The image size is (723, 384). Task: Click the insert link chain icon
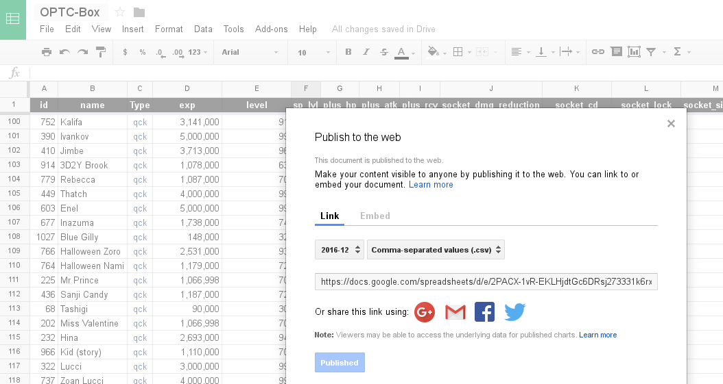[598, 52]
